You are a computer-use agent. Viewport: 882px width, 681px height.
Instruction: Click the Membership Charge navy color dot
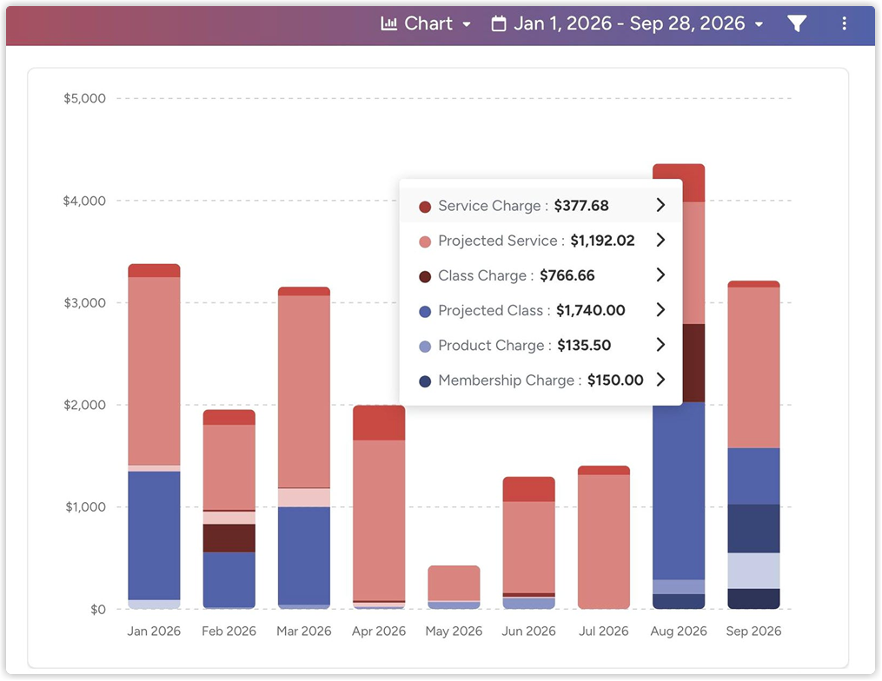(425, 381)
